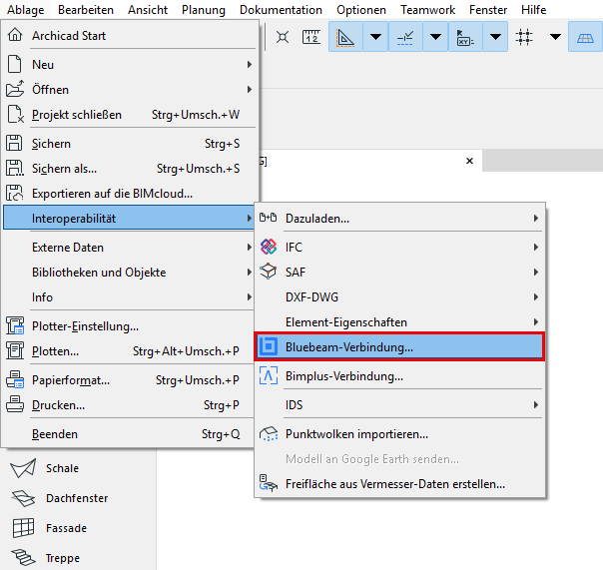Expand the DXF-DWG submenu
The width and height of the screenshot is (603, 570).
400,297
